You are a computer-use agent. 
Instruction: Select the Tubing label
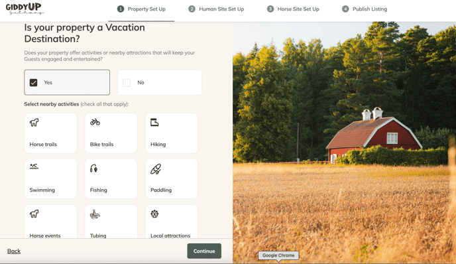coord(98,235)
